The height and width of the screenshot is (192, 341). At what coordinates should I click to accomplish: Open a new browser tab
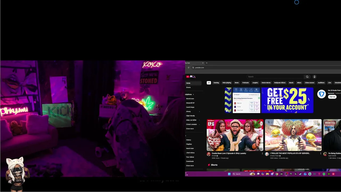click(206, 63)
